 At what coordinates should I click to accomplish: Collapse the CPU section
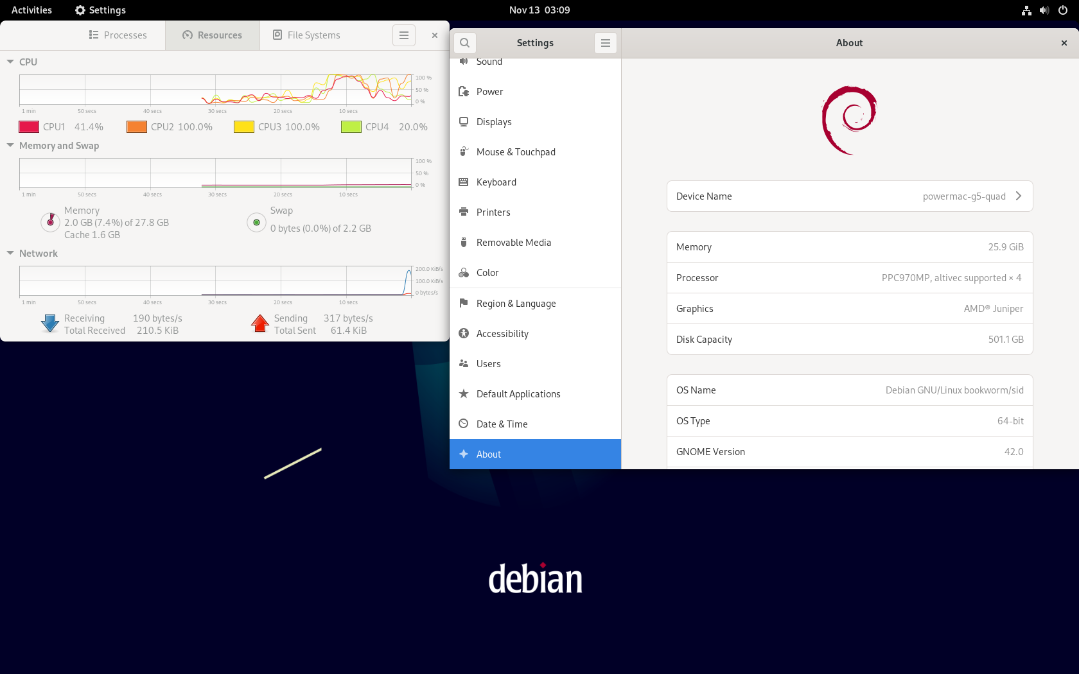[10, 62]
